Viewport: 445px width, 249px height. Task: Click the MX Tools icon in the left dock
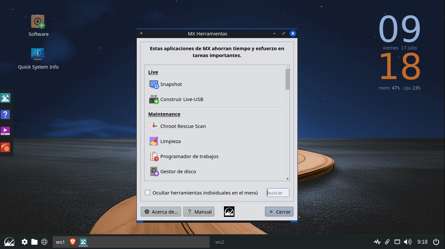coord(5,98)
